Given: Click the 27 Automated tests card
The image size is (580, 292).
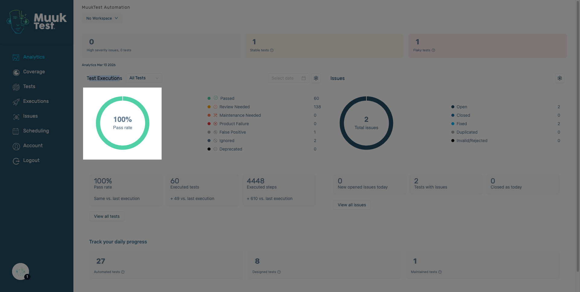Looking at the screenshot, I should pyautogui.click(x=166, y=265).
